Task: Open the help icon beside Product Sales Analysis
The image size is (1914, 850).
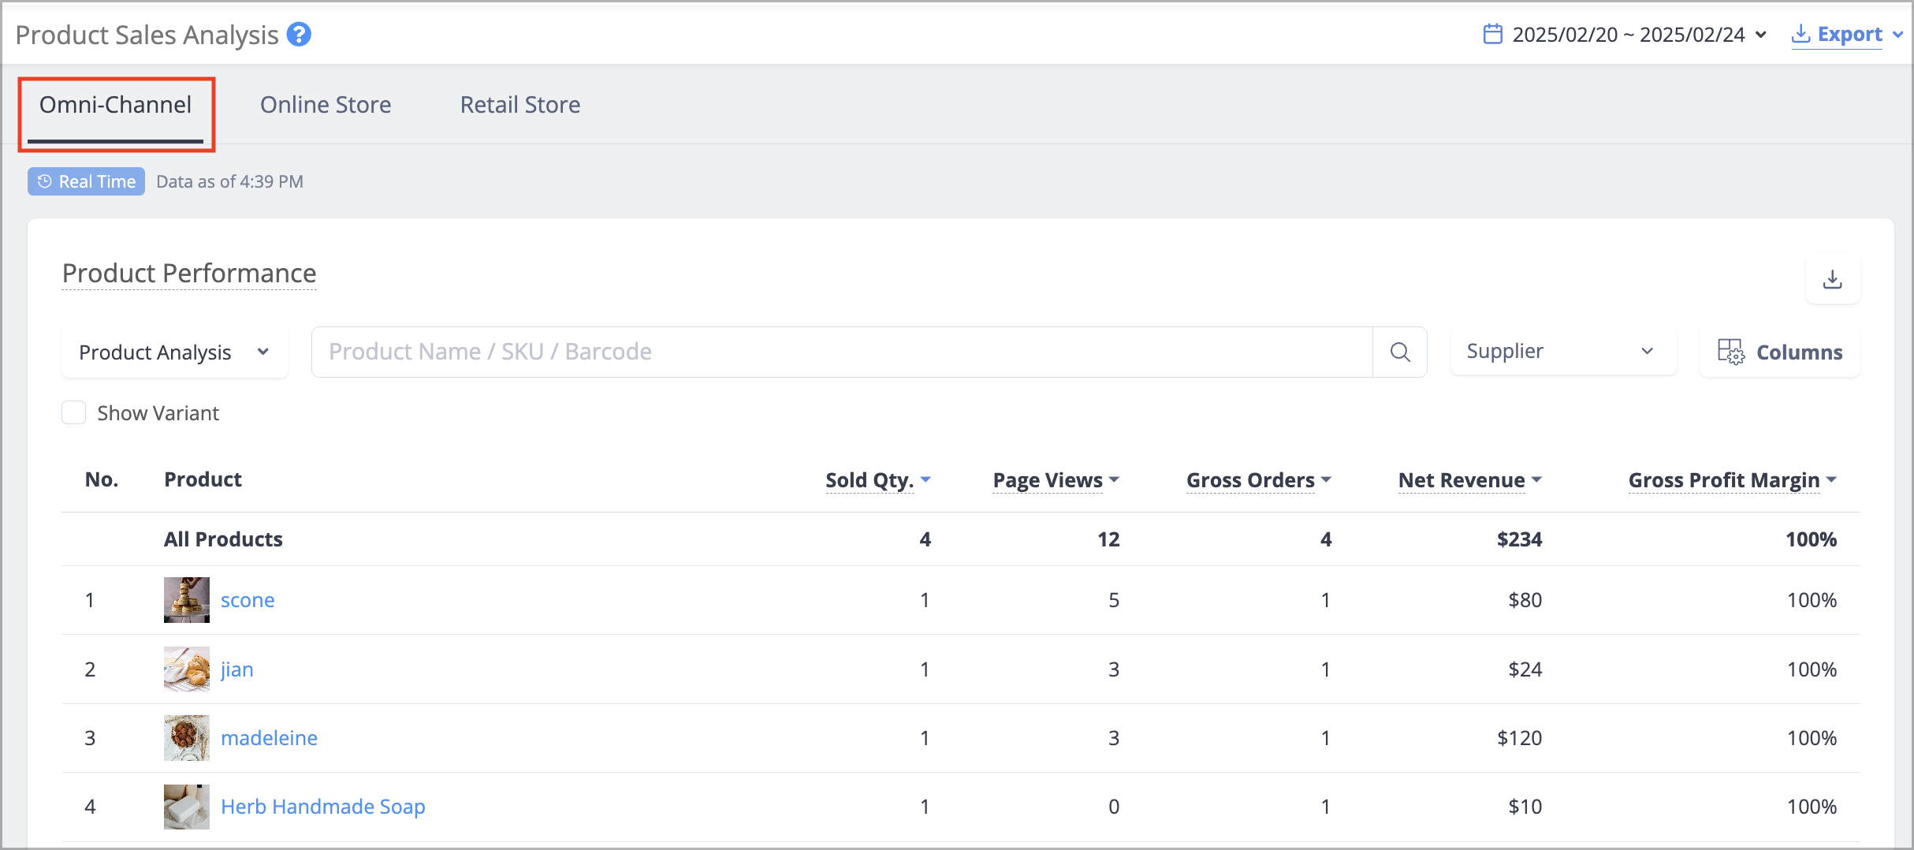Action: 299,35
